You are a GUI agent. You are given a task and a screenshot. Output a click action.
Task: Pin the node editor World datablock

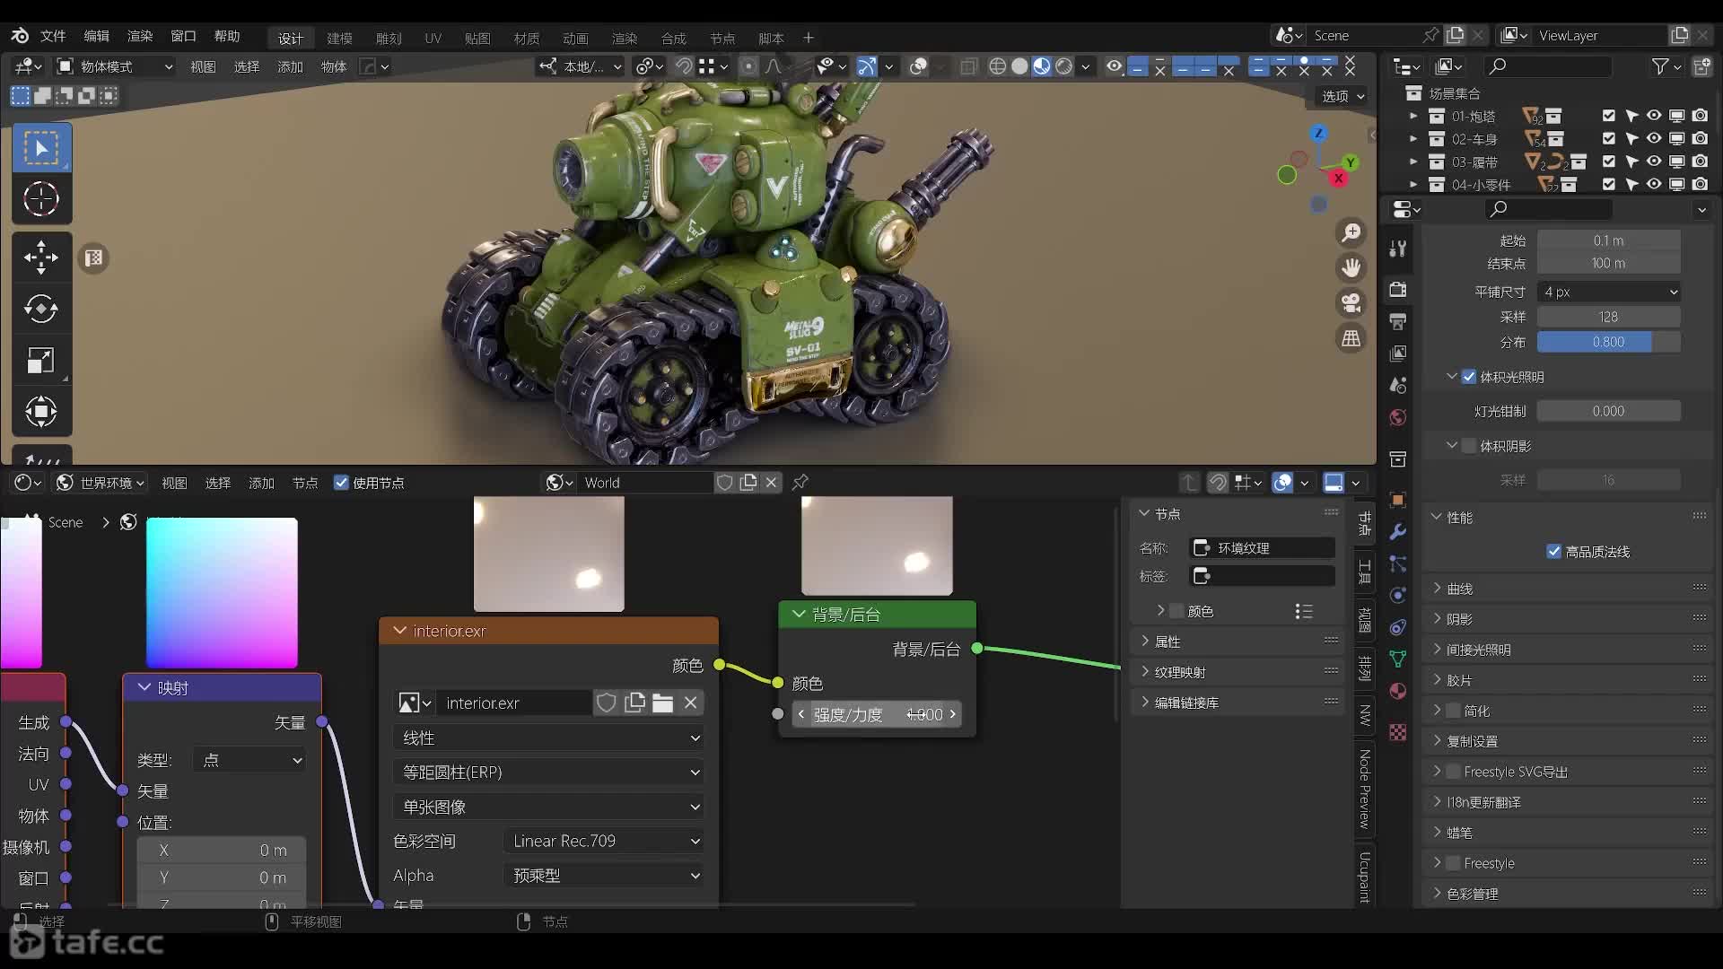[x=800, y=483]
